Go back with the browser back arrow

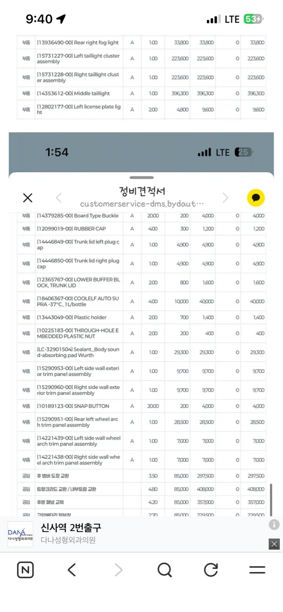tap(72, 570)
